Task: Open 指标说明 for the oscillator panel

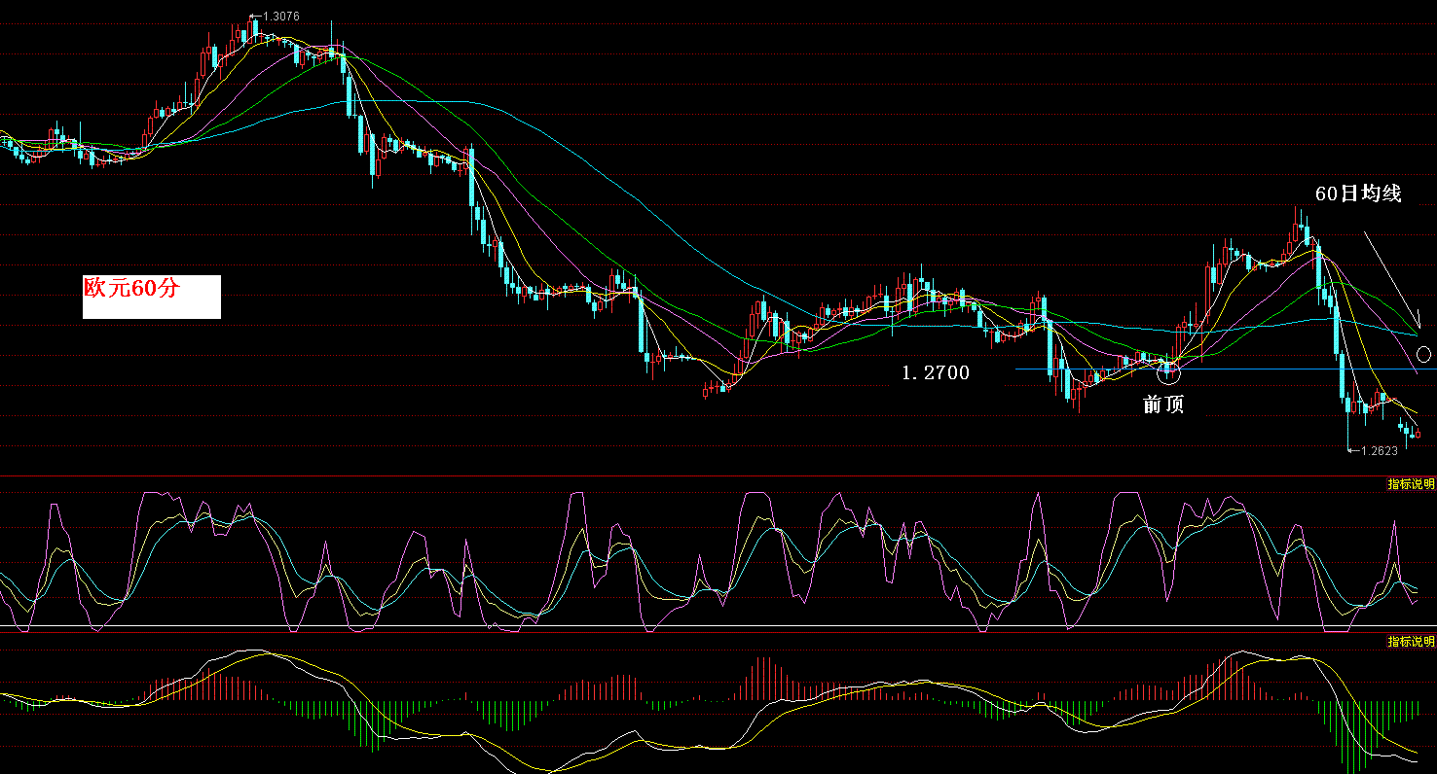Action: pos(1411,484)
